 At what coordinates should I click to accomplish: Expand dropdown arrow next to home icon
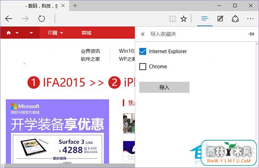click(17, 33)
